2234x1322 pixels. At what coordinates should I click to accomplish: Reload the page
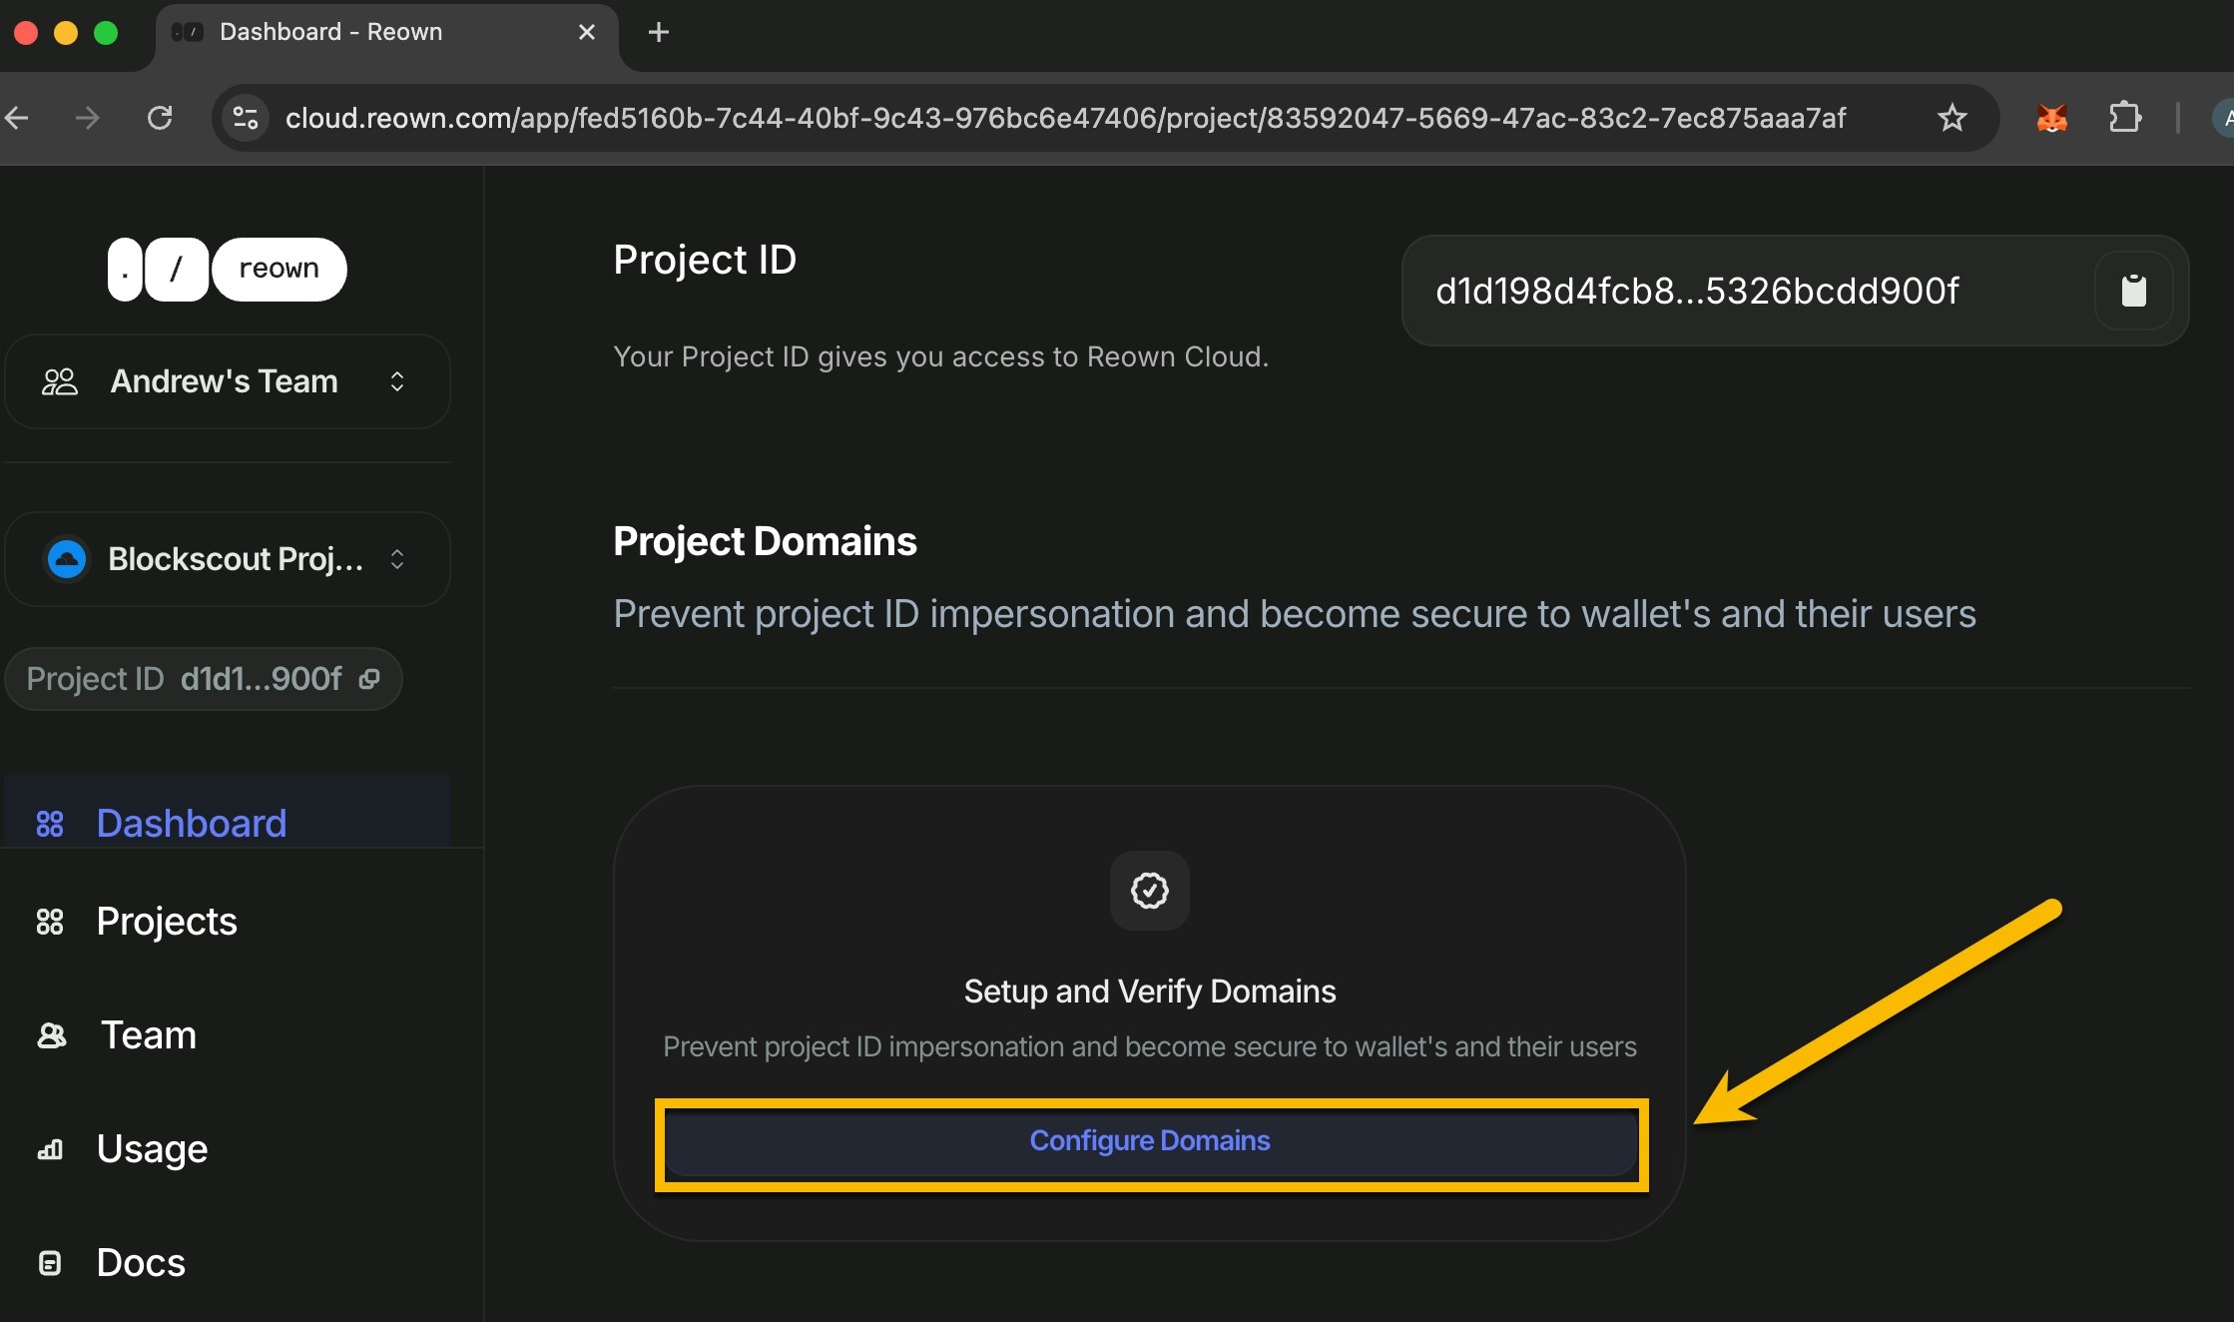click(x=160, y=118)
